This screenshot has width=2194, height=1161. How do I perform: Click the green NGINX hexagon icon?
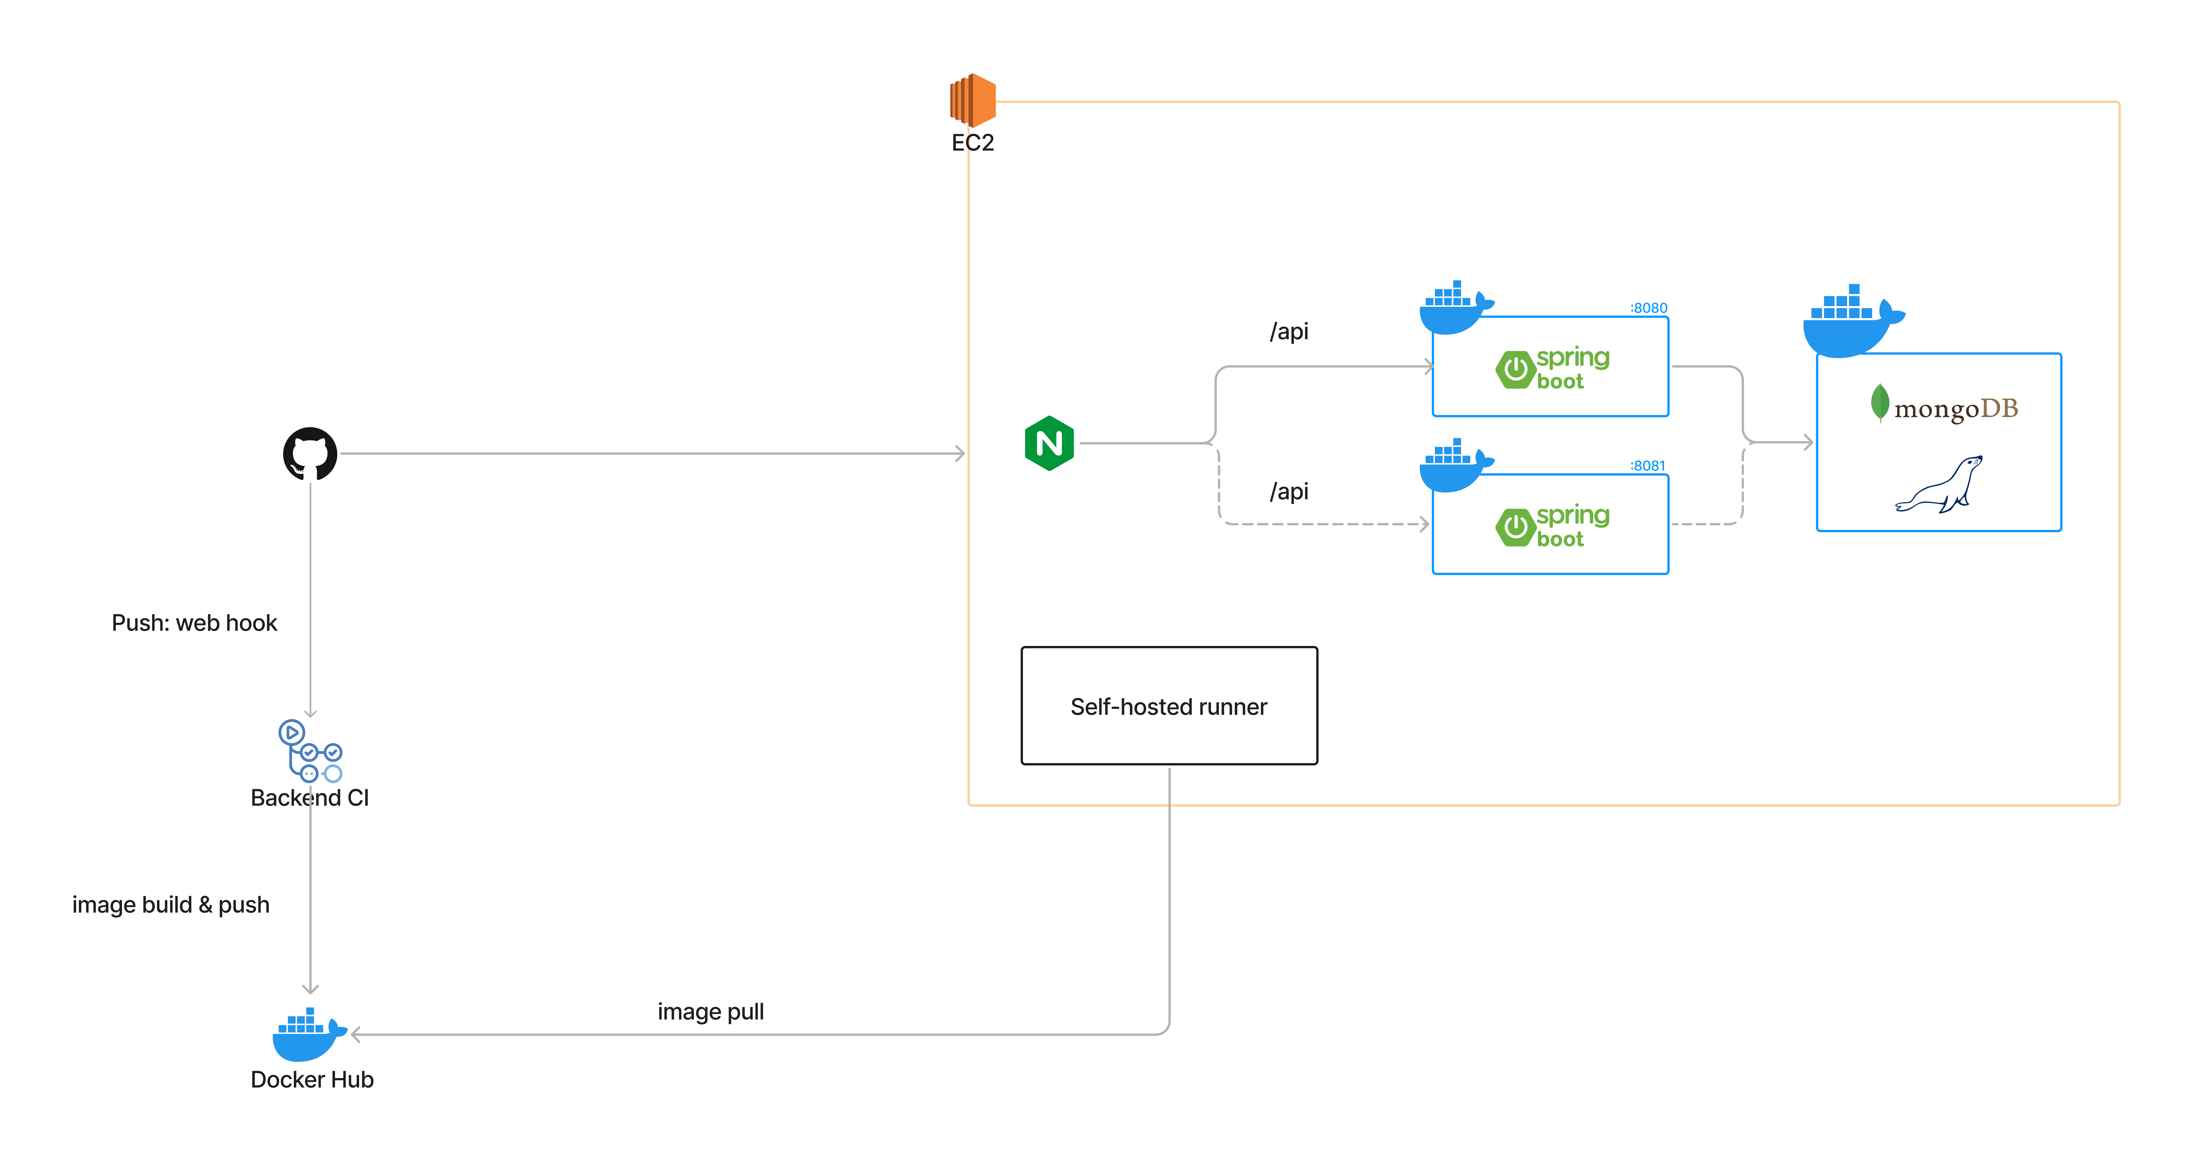click(x=1049, y=444)
